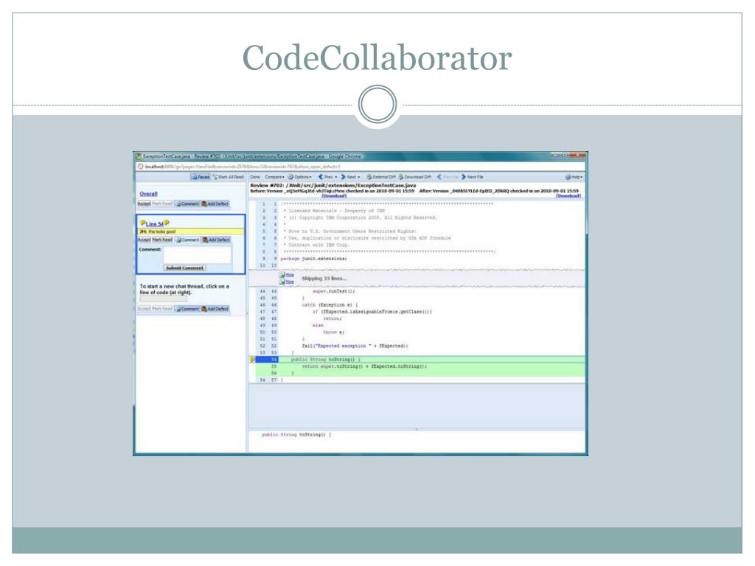Image resolution: width=755 pixels, height=566 pixels.
Task: Click the Chrome address bar
Action: pos(360,167)
